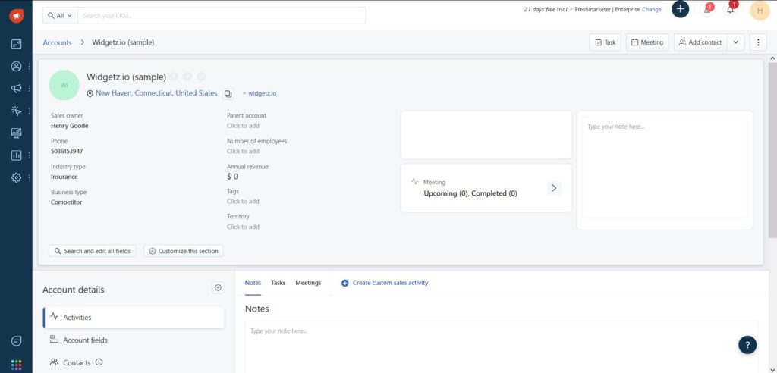The image size is (777, 373).
Task: Click the copy address icon beside location
Action: click(228, 93)
